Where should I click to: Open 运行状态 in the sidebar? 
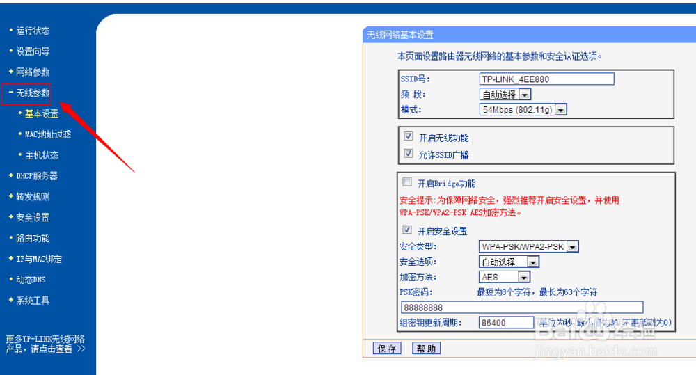[33, 31]
